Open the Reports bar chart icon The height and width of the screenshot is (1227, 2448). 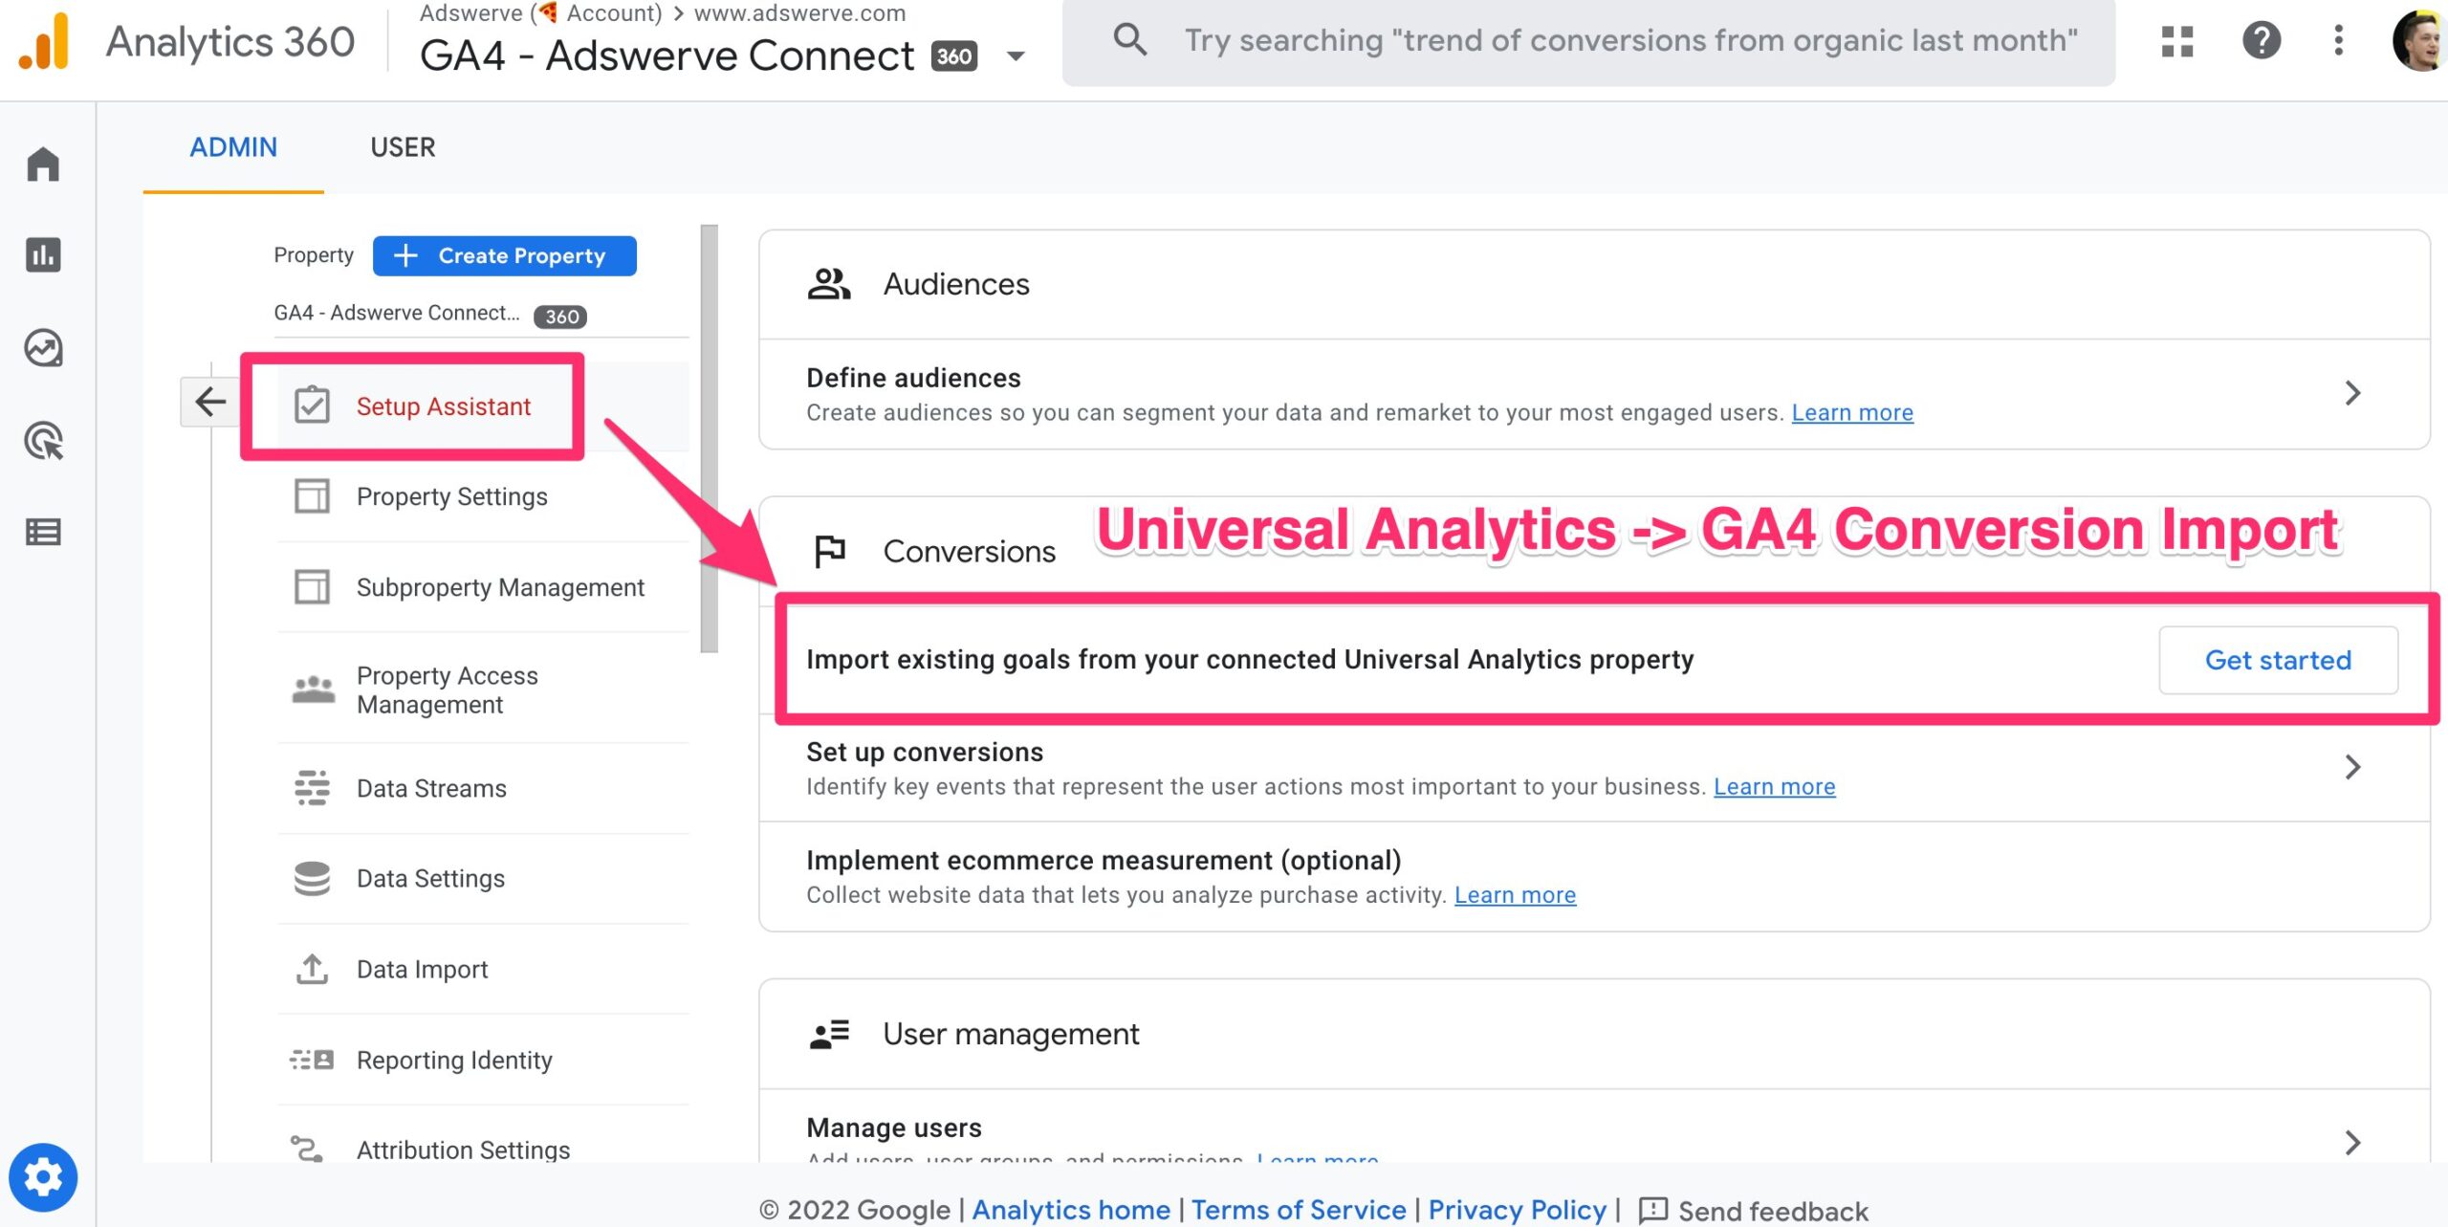pyautogui.click(x=43, y=255)
